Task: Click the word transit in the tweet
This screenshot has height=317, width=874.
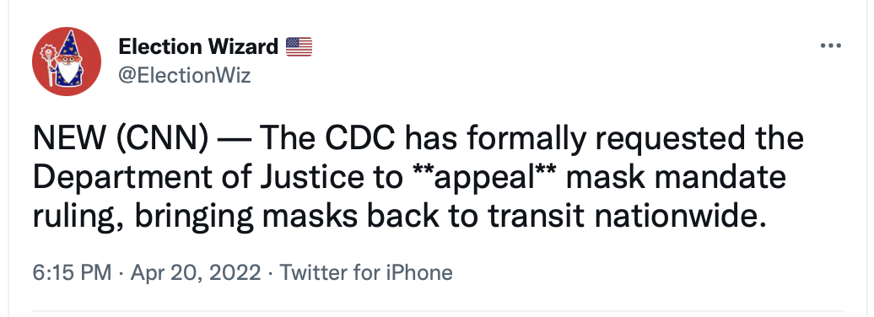Action: 537,218
